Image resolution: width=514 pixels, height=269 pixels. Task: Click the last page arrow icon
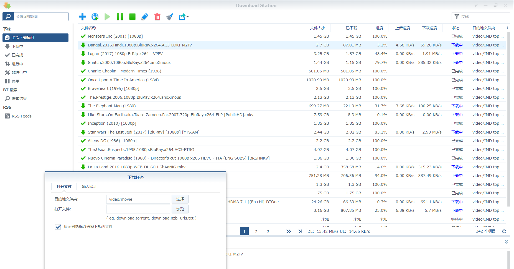click(300, 231)
